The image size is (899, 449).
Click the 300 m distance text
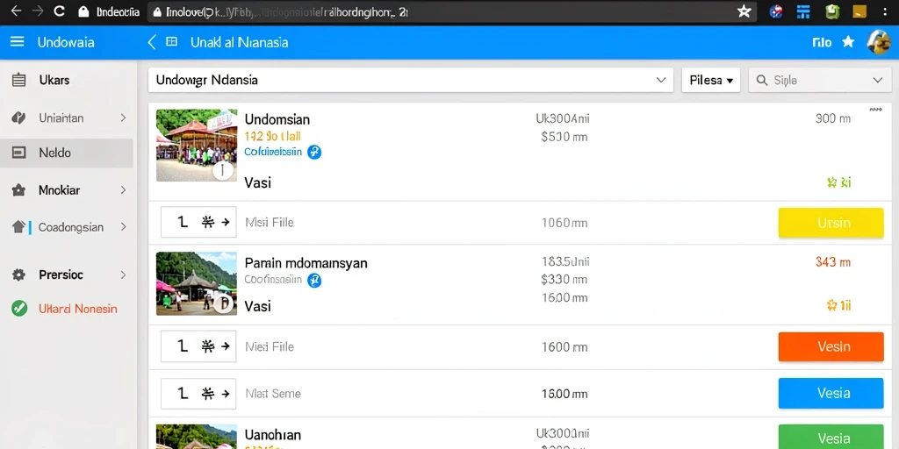(x=832, y=119)
